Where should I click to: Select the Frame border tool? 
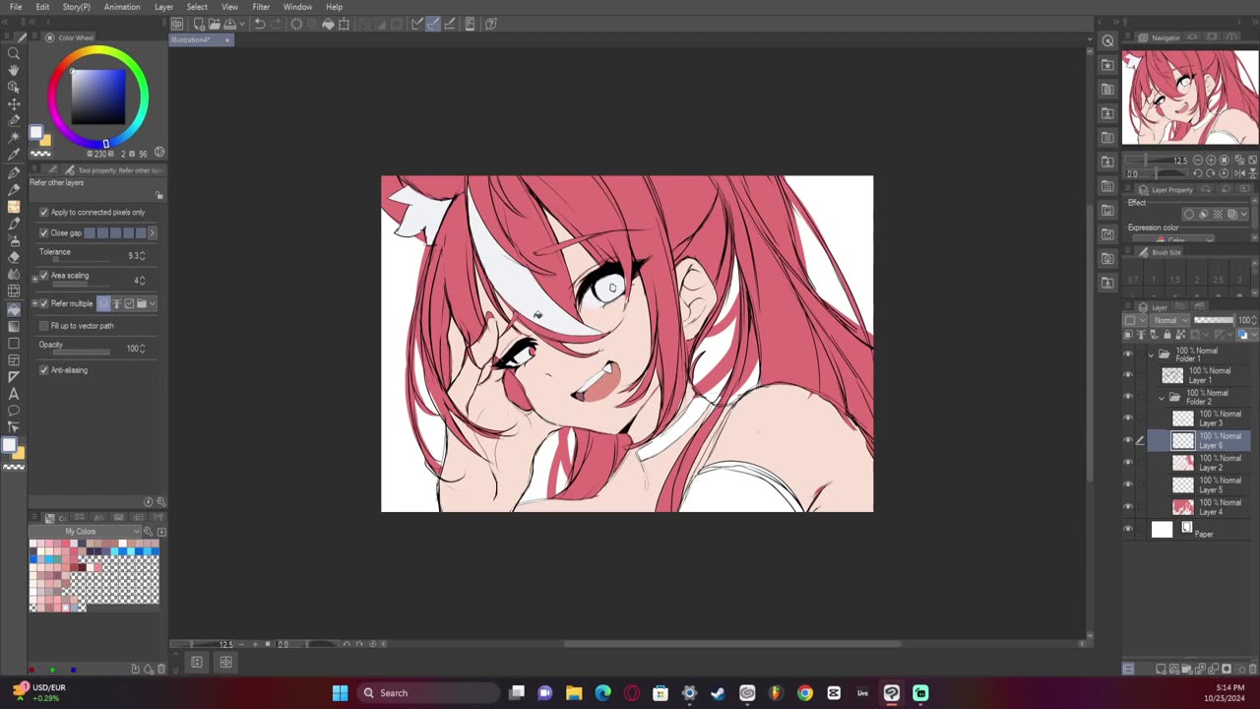tap(14, 359)
